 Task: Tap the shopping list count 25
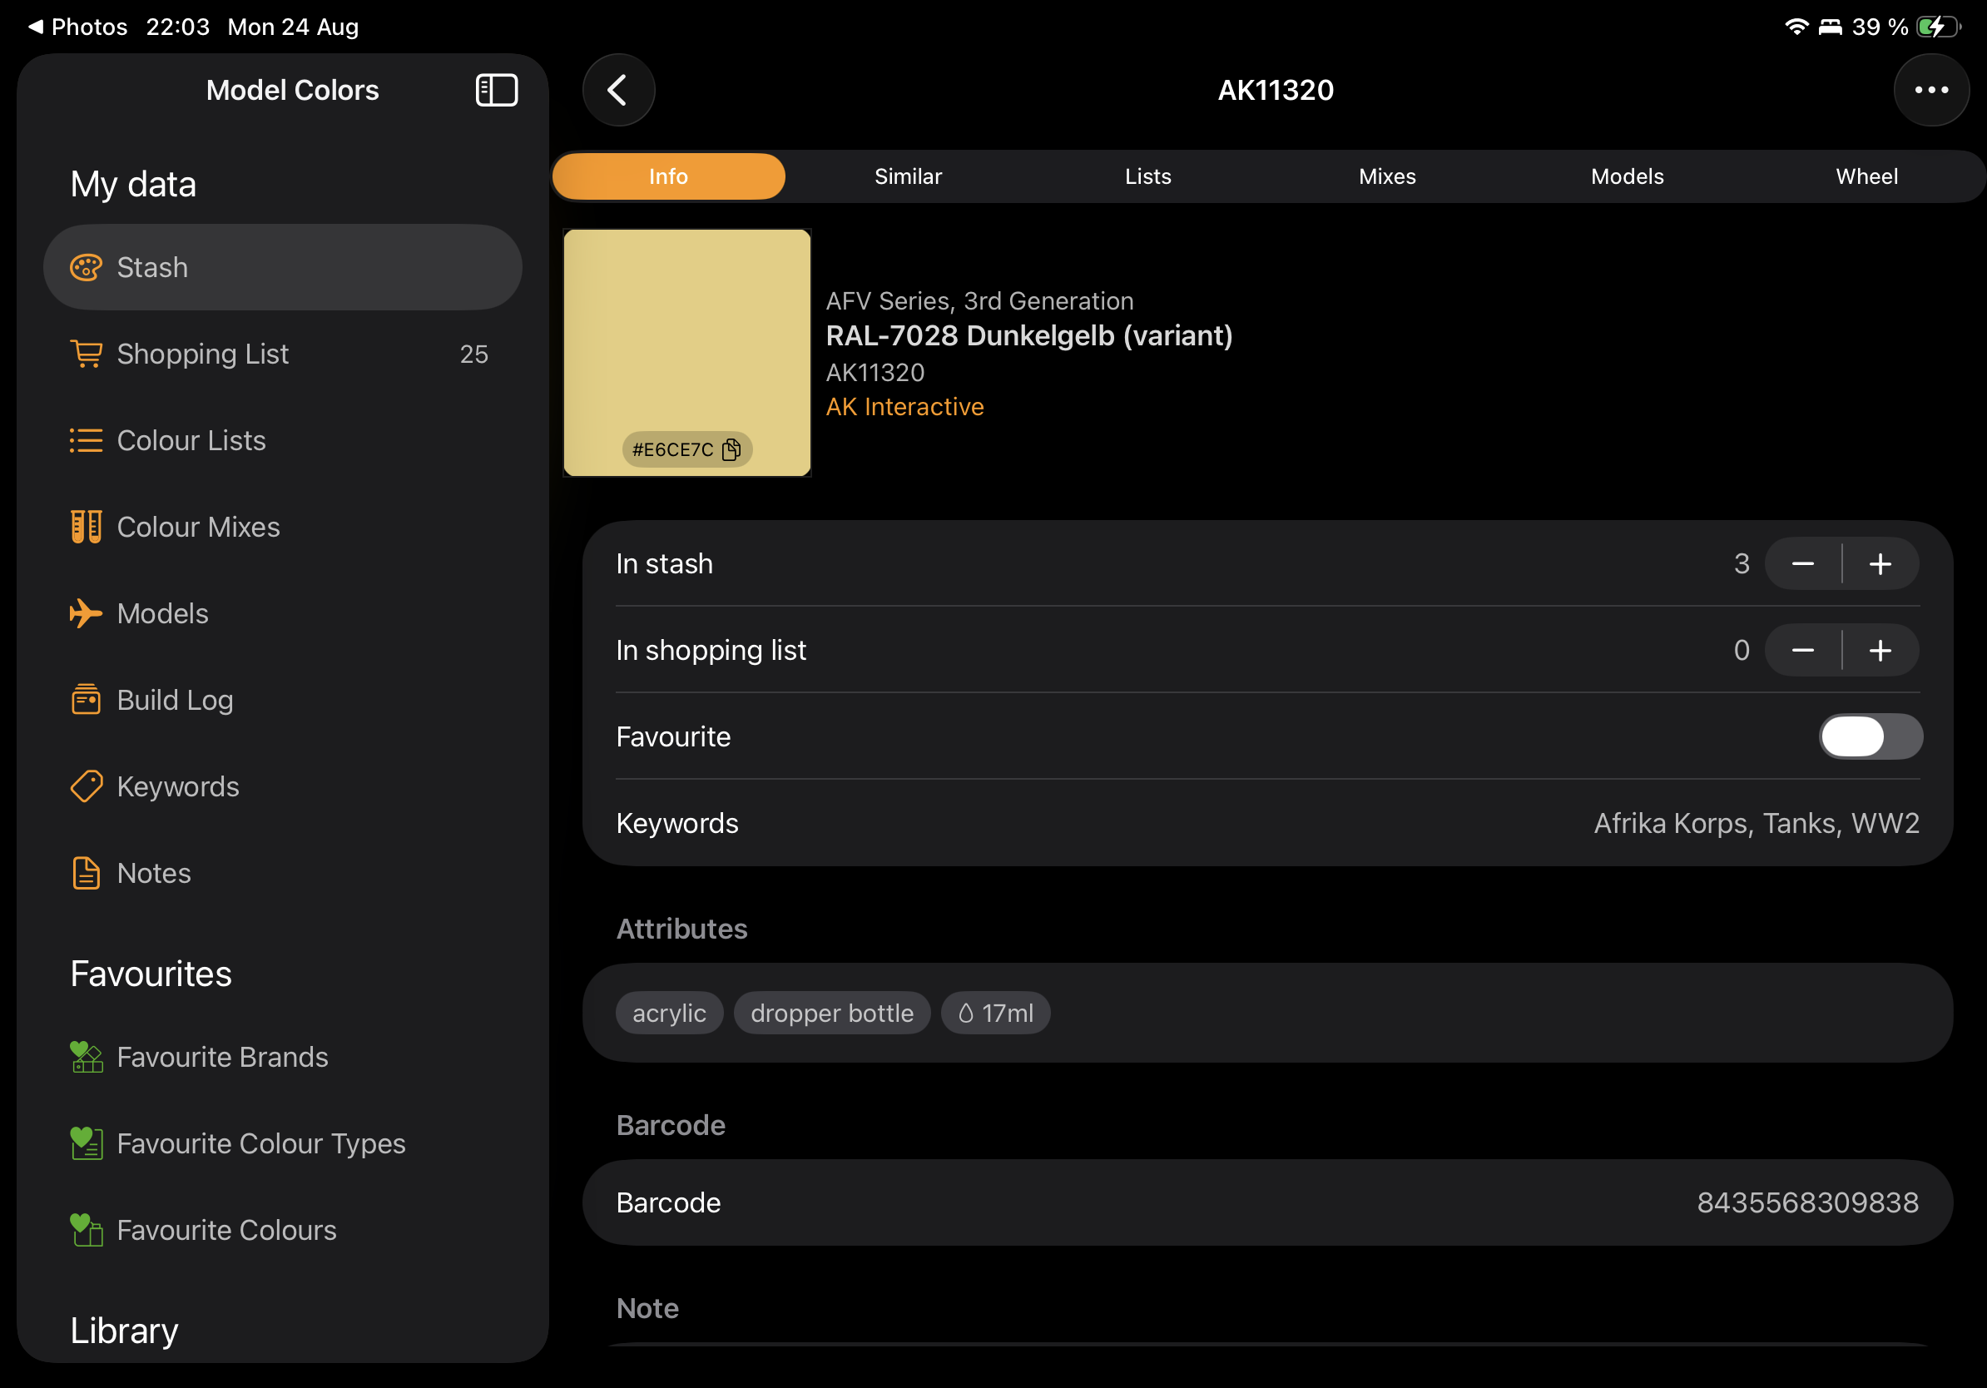[473, 354]
